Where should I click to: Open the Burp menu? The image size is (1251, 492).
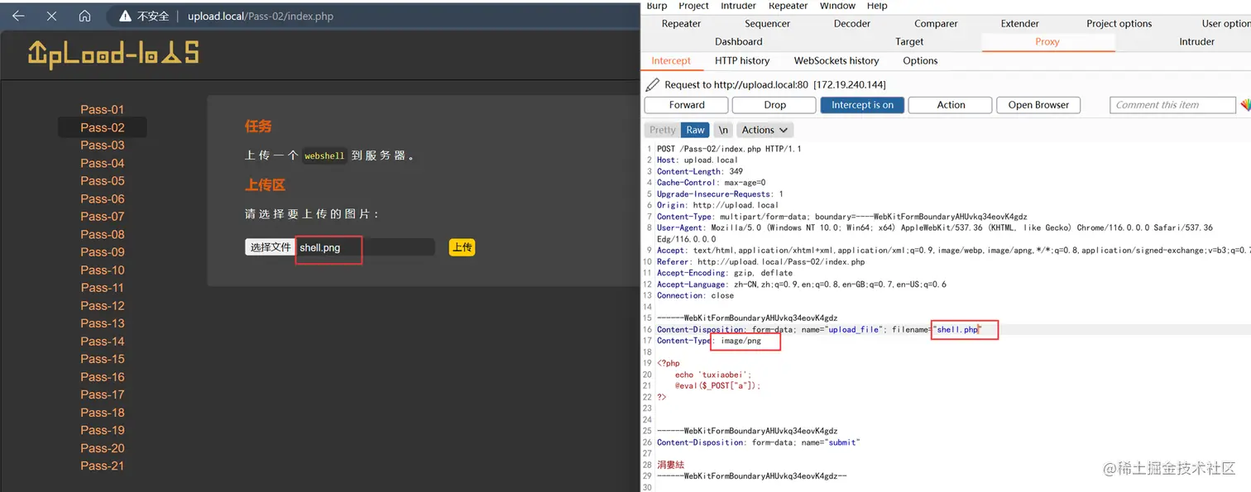pos(657,6)
